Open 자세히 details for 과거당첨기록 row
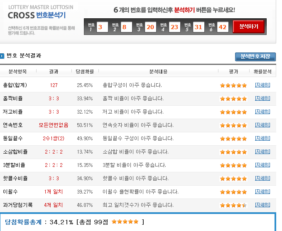The image size is (282, 231). (x=262, y=205)
